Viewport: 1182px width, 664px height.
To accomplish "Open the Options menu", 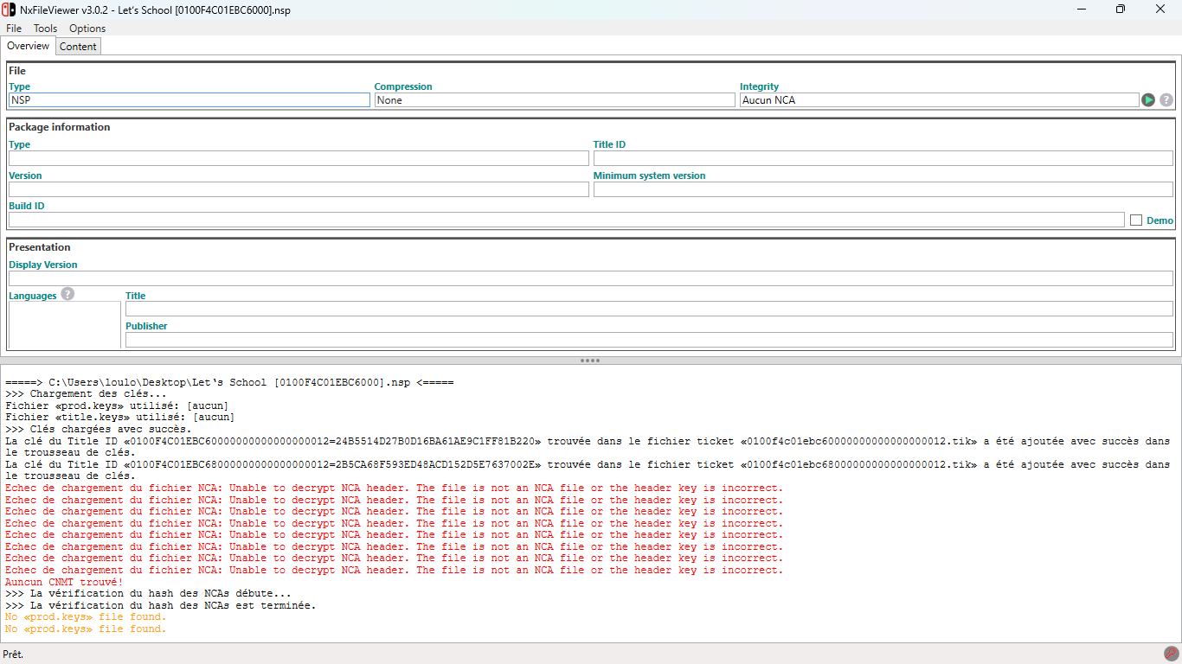I will (x=87, y=29).
